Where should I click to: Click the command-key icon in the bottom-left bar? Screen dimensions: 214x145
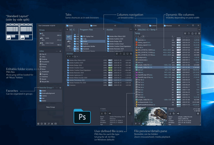45,124
